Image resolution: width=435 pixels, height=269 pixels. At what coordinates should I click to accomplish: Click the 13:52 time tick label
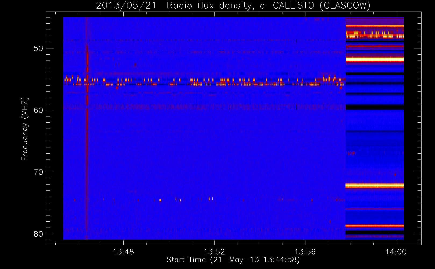(214, 252)
